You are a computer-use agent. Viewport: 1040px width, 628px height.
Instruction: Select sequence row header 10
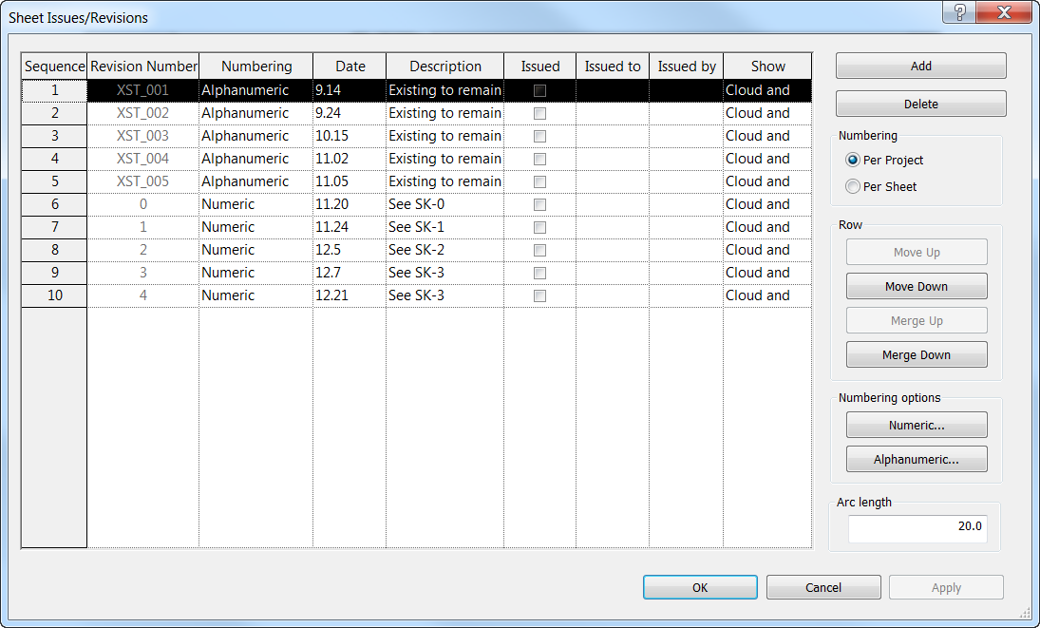(54, 295)
